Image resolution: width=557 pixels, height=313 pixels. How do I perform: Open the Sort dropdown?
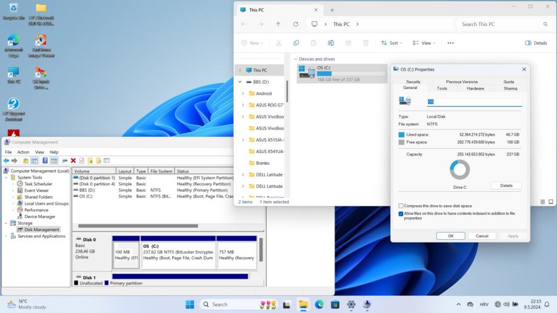click(393, 43)
